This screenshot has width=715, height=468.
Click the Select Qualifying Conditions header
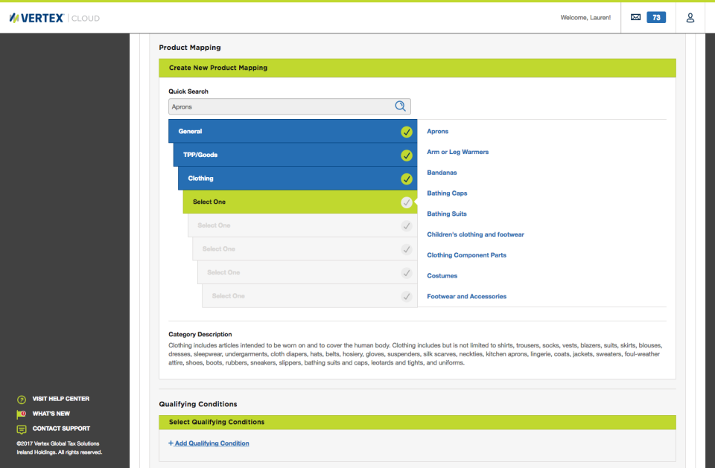(x=417, y=422)
